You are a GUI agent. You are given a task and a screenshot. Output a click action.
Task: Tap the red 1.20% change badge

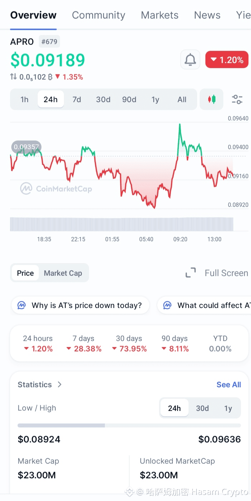227,60
